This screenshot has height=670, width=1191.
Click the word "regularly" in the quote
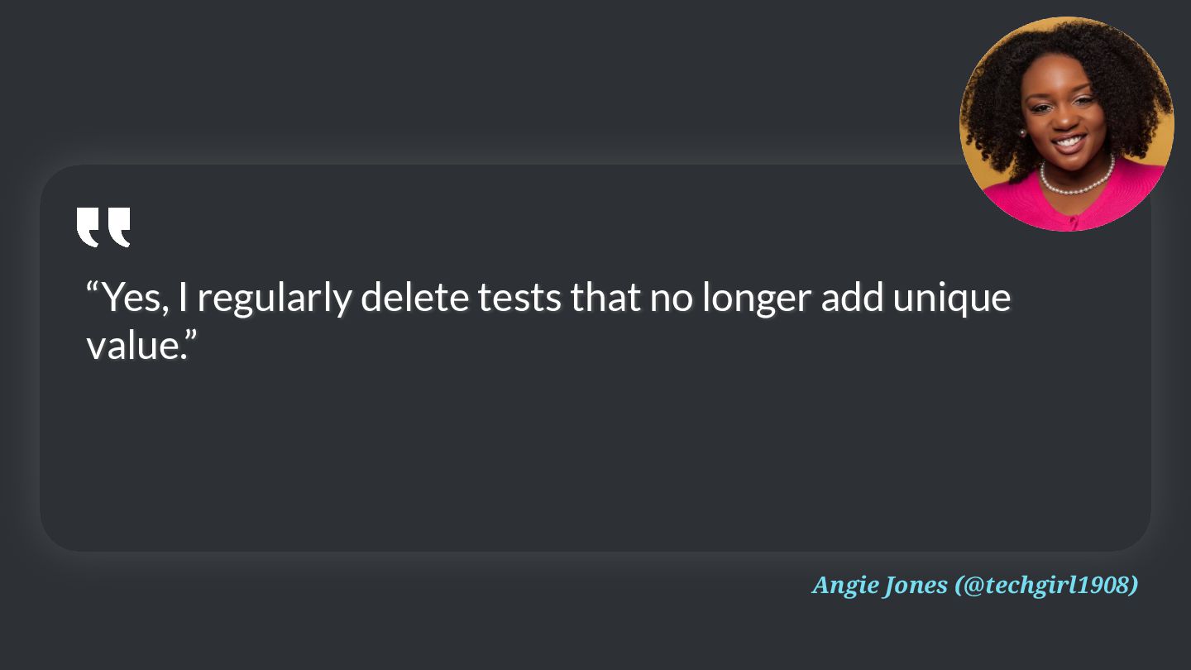274,299
